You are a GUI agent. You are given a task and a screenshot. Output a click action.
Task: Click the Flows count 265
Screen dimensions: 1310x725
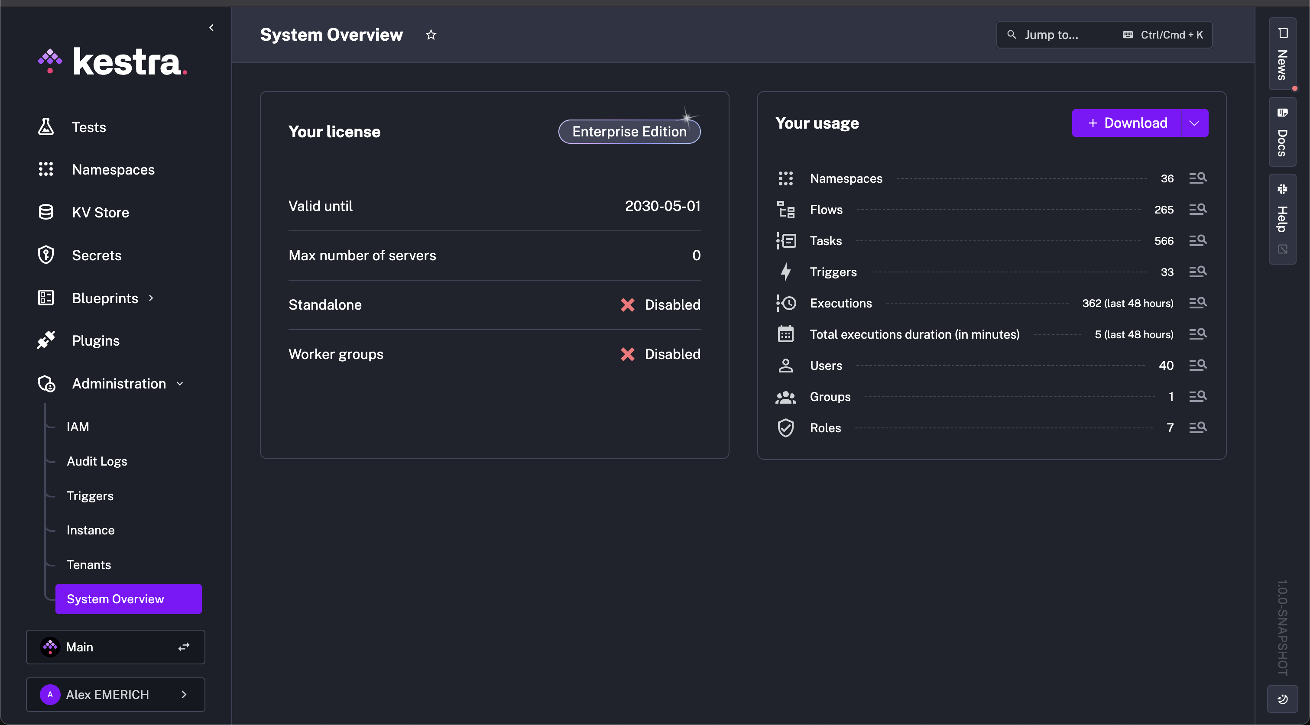tap(1164, 210)
